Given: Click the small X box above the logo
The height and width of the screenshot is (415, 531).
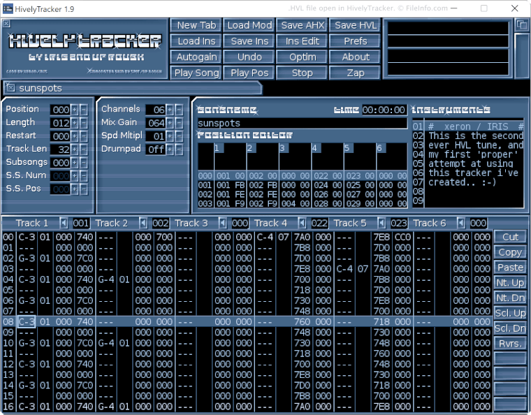Looking at the screenshot, I should tap(6, 23).
